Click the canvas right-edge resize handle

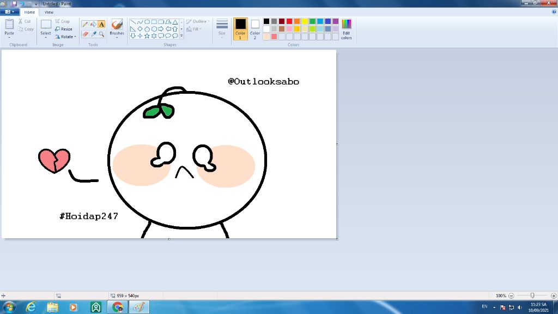[x=337, y=144]
